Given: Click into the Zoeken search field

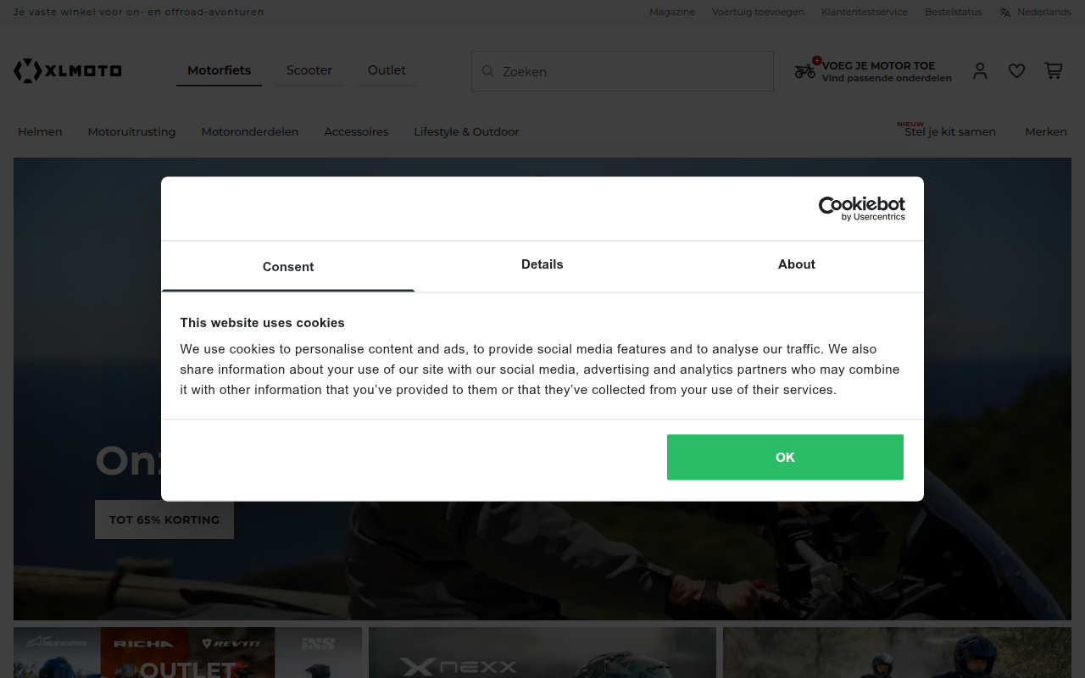Looking at the screenshot, I should (622, 71).
